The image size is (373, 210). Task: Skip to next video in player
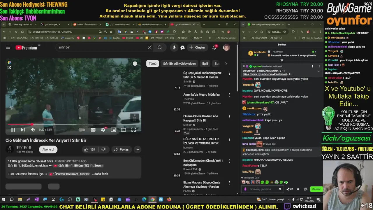point(23,130)
